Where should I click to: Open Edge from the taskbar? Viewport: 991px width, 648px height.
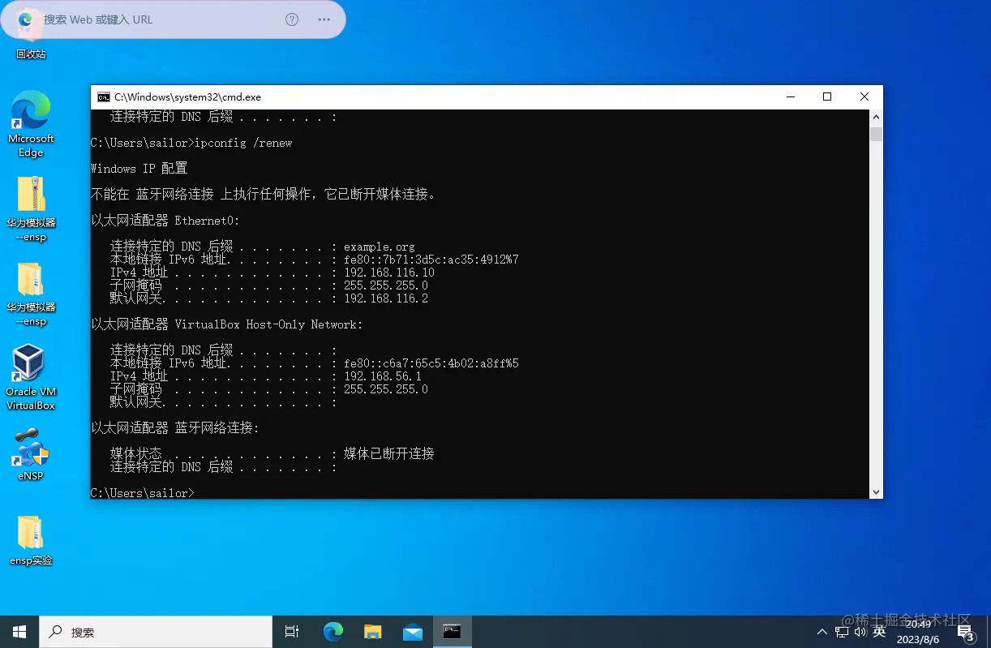[332, 632]
